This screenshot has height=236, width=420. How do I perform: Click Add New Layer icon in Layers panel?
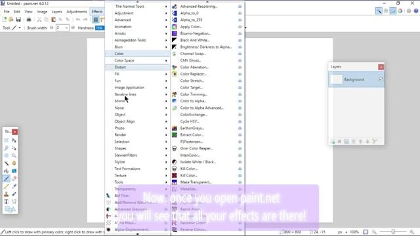click(333, 142)
